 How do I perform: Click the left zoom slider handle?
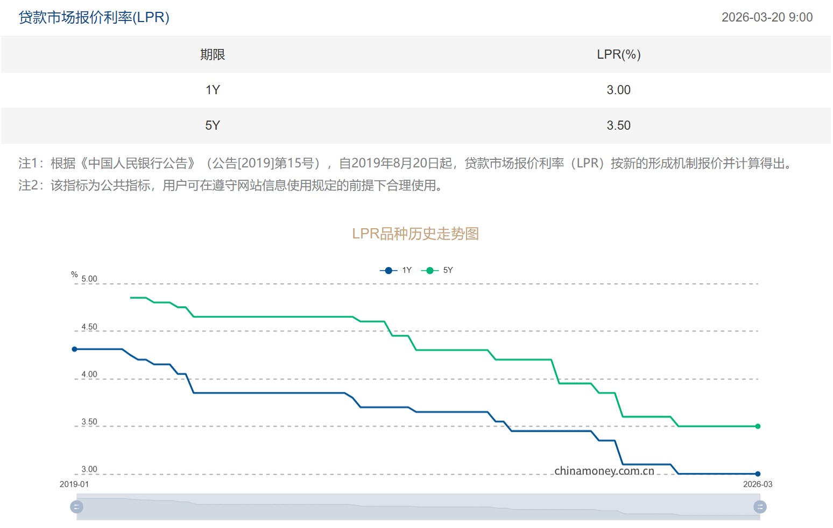coord(77,507)
